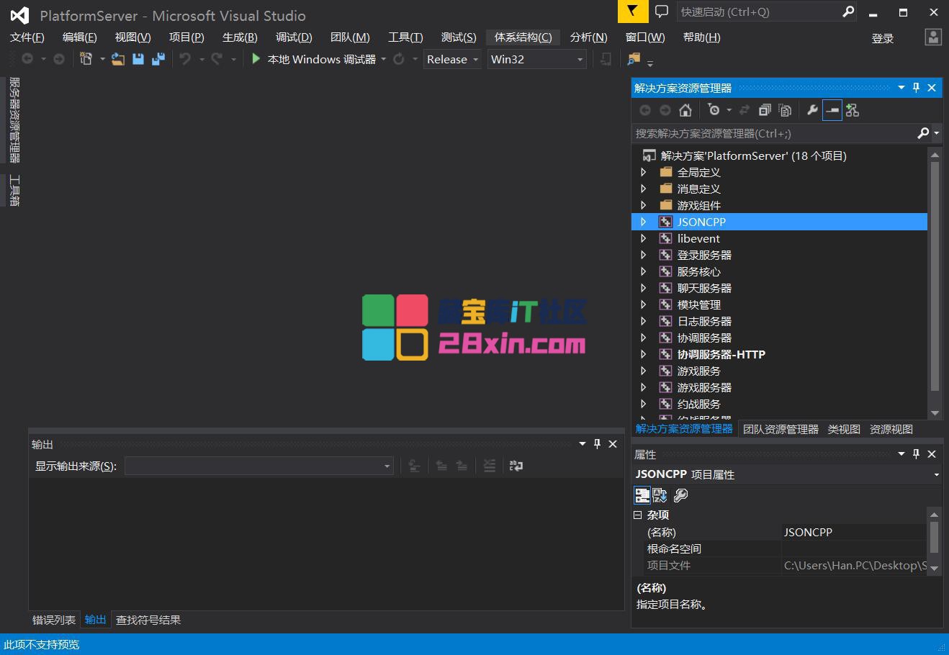
Task: Click the 登录 sign-in link
Action: (x=883, y=38)
